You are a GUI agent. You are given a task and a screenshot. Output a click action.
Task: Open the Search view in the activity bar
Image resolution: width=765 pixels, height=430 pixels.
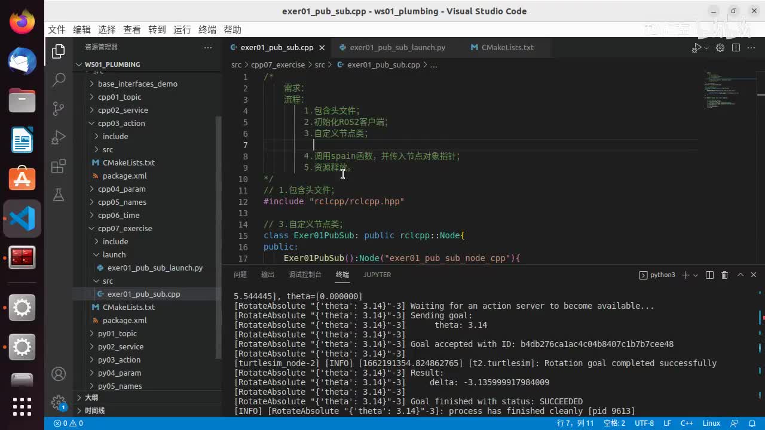pyautogui.click(x=59, y=80)
